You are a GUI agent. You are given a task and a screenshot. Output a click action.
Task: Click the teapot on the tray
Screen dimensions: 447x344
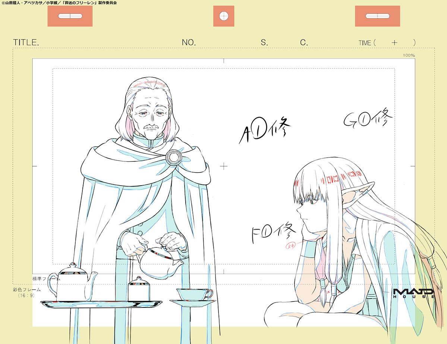click(73, 282)
